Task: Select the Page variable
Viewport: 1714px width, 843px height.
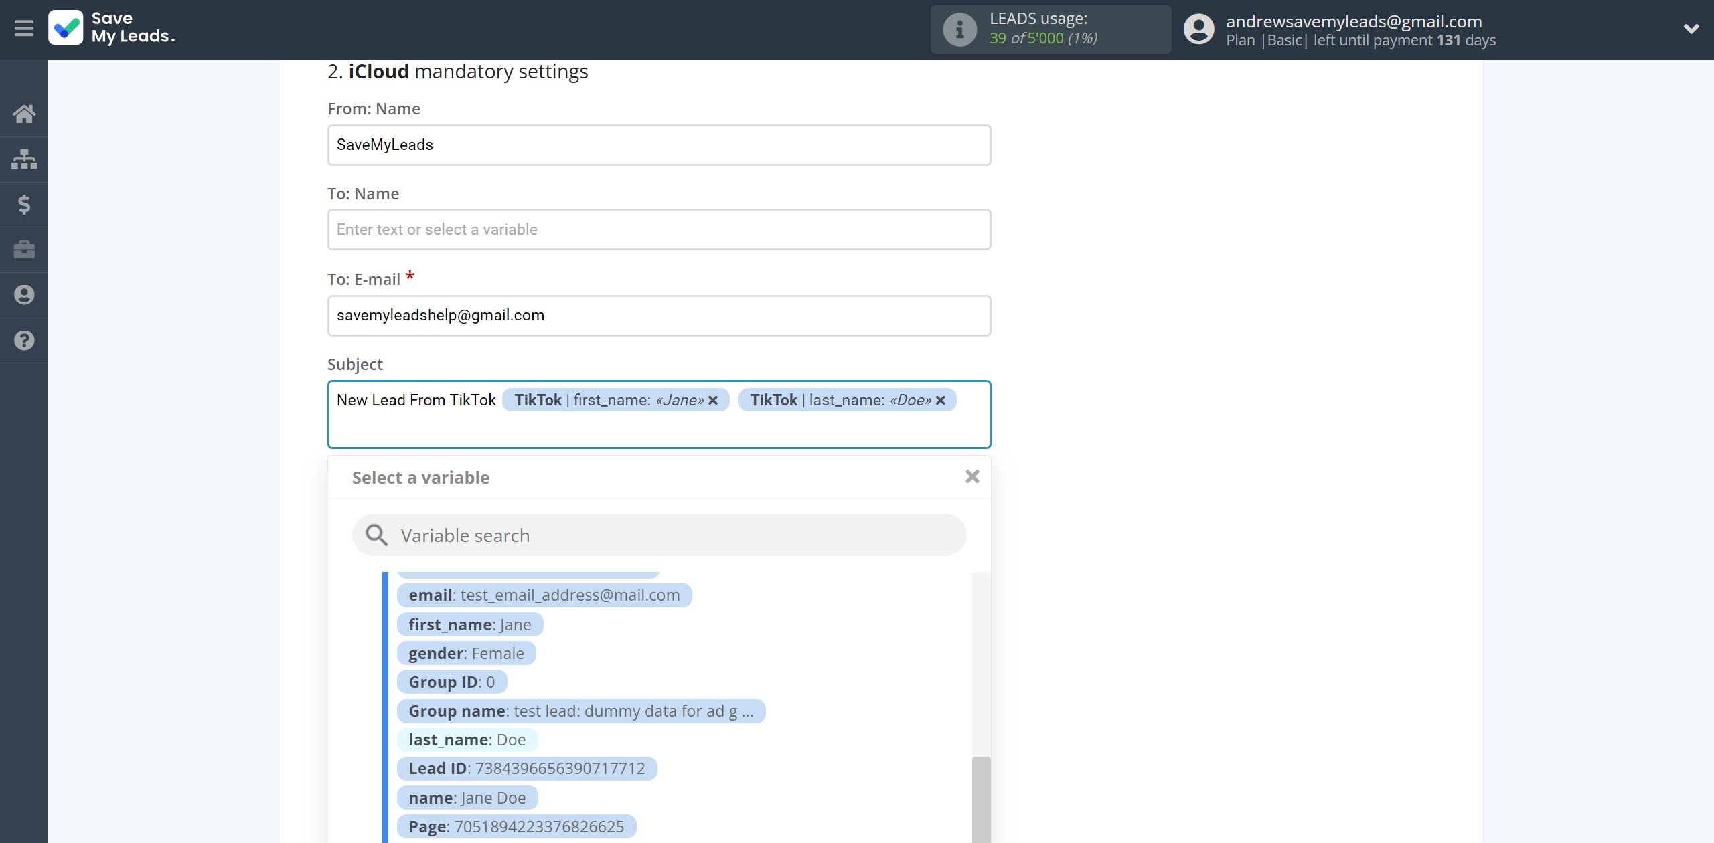Action: point(516,826)
